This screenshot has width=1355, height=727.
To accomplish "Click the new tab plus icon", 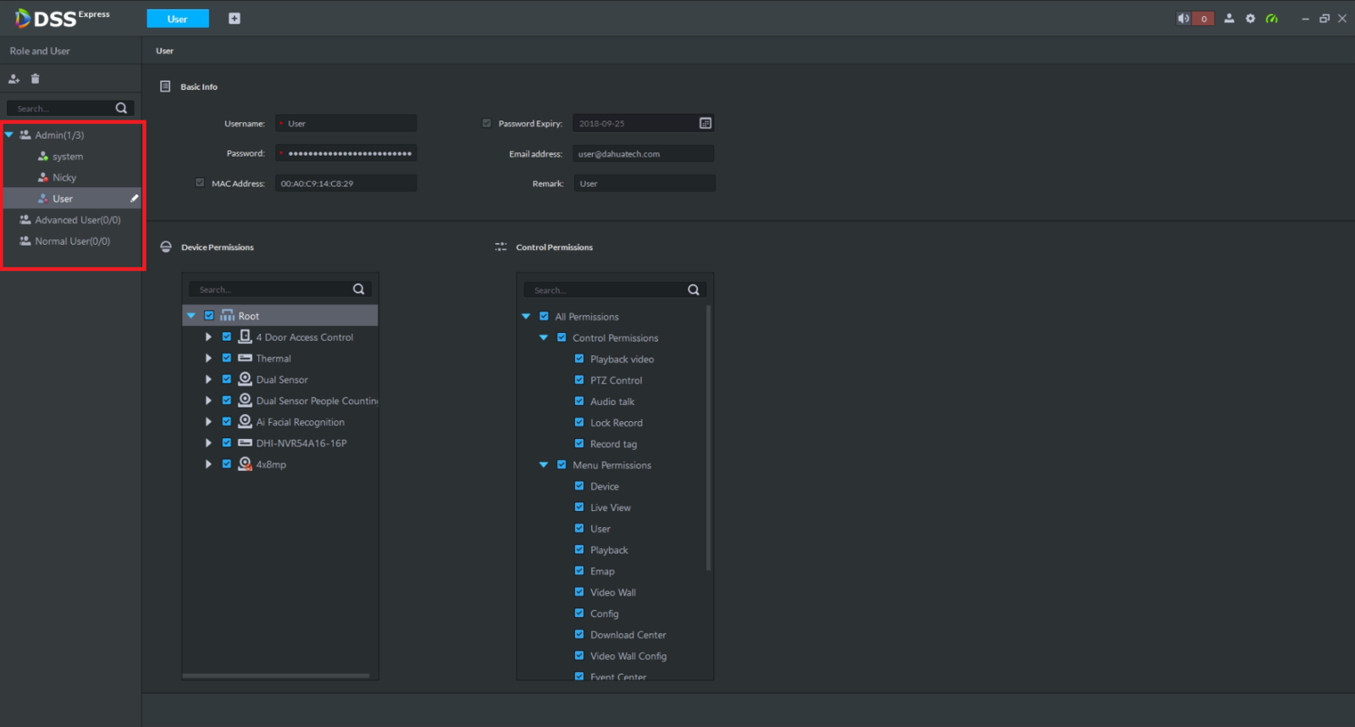I will click(x=235, y=19).
